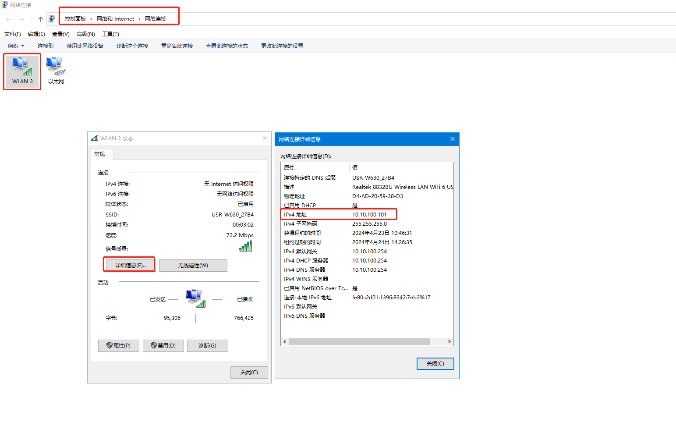Open 属性(P) properties with shield icon
The image size is (676, 447).
(x=118, y=346)
